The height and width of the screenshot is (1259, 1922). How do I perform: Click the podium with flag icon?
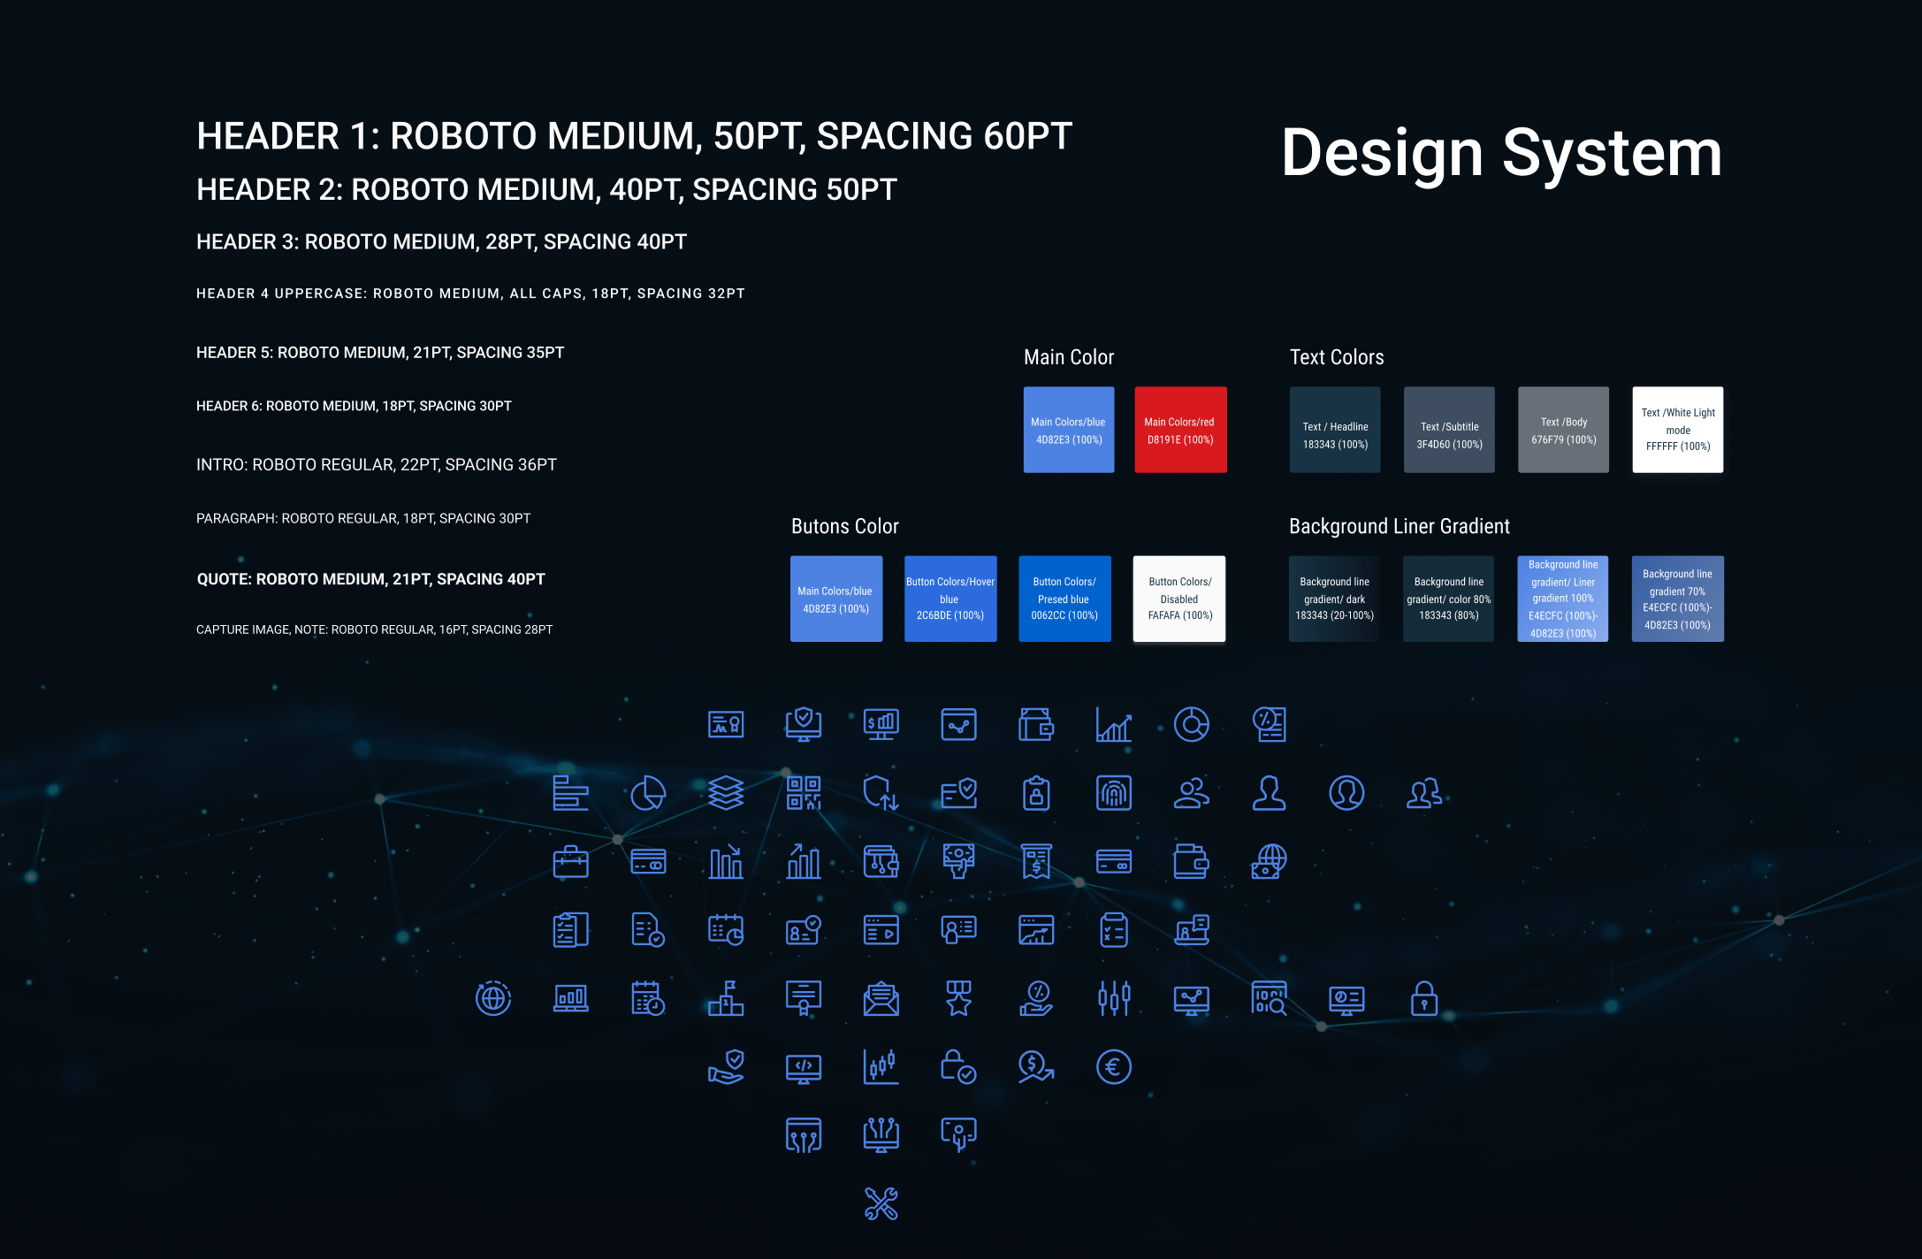pyautogui.click(x=726, y=999)
